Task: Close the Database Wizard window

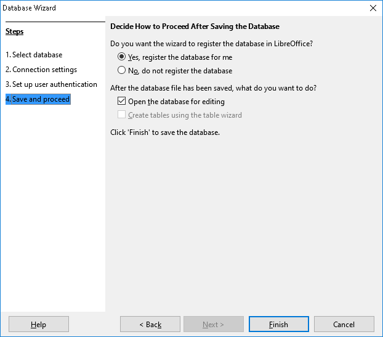Action: 373,8
